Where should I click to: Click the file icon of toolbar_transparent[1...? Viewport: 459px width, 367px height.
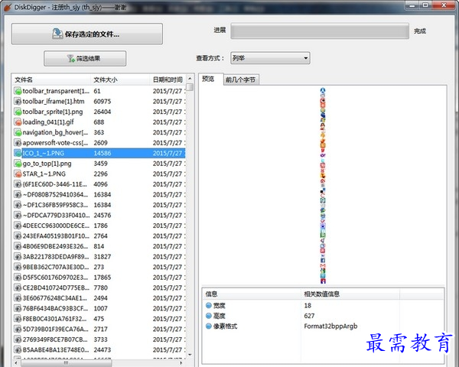pos(18,91)
